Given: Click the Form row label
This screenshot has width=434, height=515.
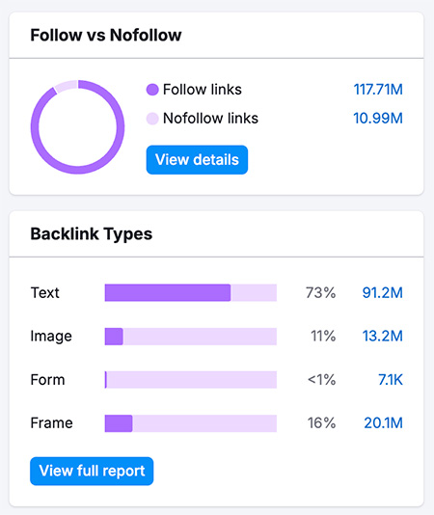Looking at the screenshot, I should point(47,380).
